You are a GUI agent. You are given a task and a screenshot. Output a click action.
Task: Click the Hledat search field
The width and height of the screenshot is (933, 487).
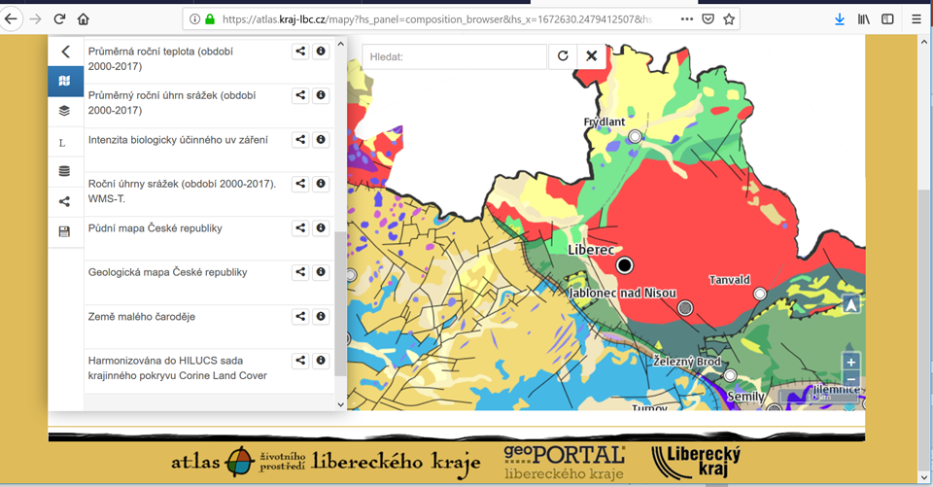pos(454,56)
